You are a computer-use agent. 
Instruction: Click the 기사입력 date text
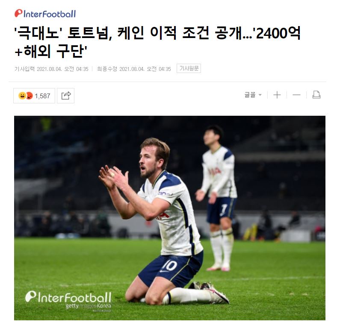click(51, 69)
